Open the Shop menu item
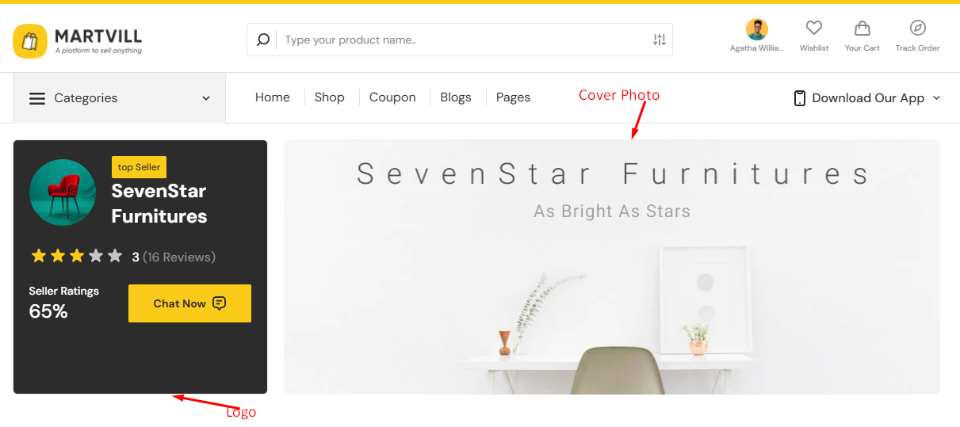The image size is (960, 427). pos(329,97)
